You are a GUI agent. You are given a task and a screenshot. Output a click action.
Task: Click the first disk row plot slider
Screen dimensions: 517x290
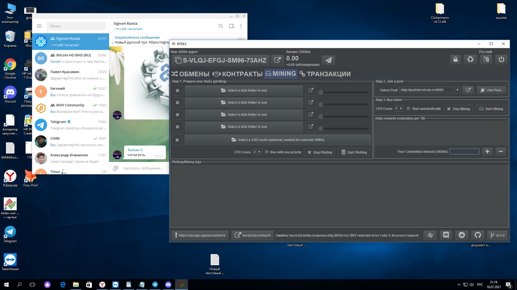click(343, 92)
